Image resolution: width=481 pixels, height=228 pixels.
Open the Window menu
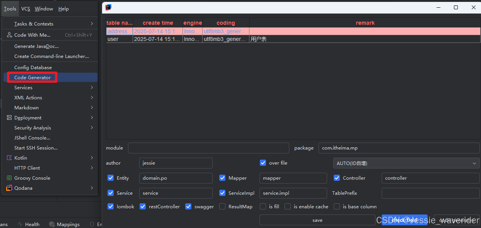pyautogui.click(x=44, y=9)
